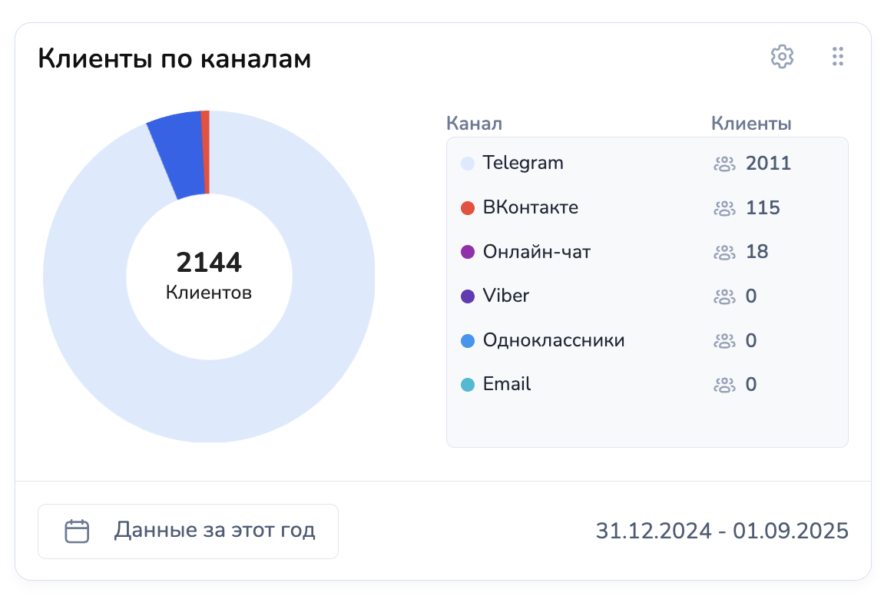
Task: Click people icon beside Email count
Action: pos(724,385)
